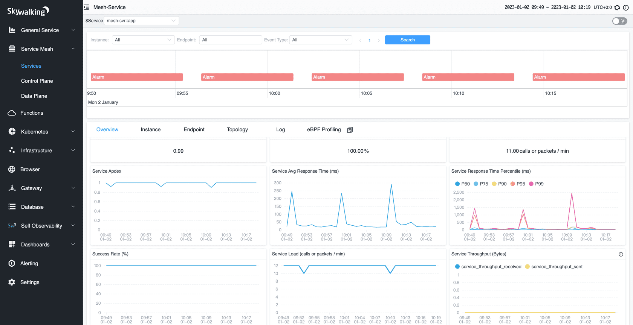Open the Browser globe menu item
Viewport: 633px width, 325px height.
tap(12, 169)
